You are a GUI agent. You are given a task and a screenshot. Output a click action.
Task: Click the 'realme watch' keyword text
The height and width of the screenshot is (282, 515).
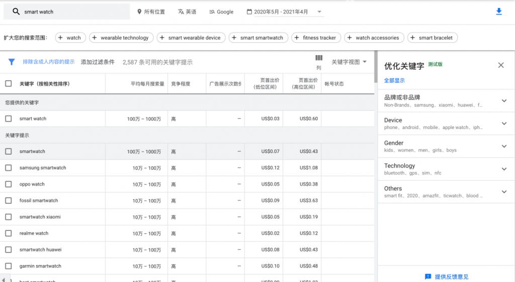pyautogui.click(x=34, y=233)
